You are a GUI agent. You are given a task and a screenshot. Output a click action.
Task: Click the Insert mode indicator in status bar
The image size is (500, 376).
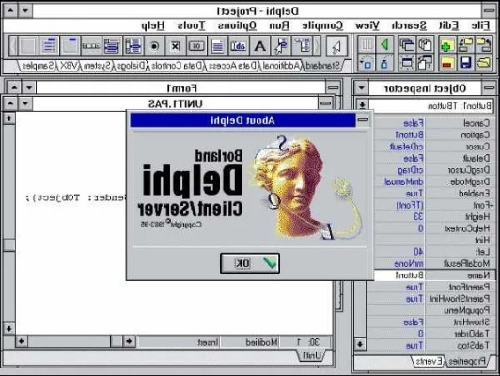click(208, 342)
